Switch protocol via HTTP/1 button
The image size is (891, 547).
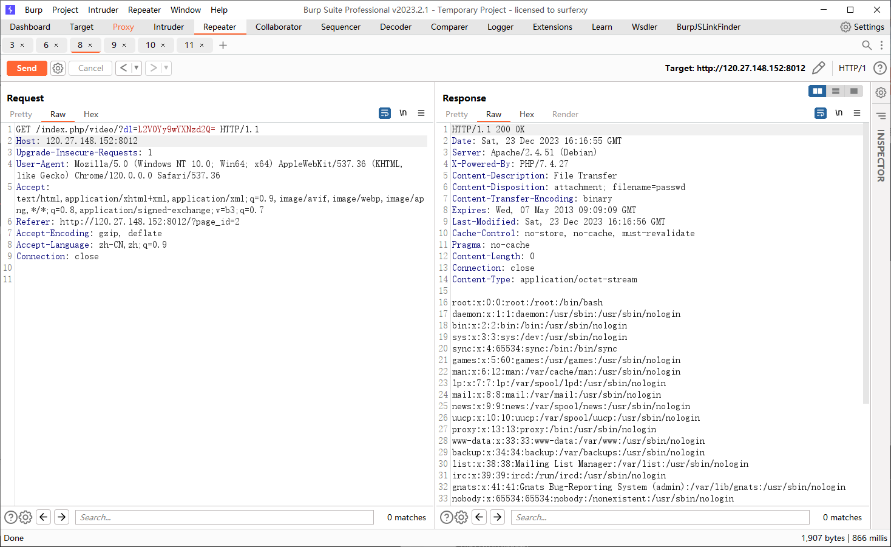click(x=852, y=68)
